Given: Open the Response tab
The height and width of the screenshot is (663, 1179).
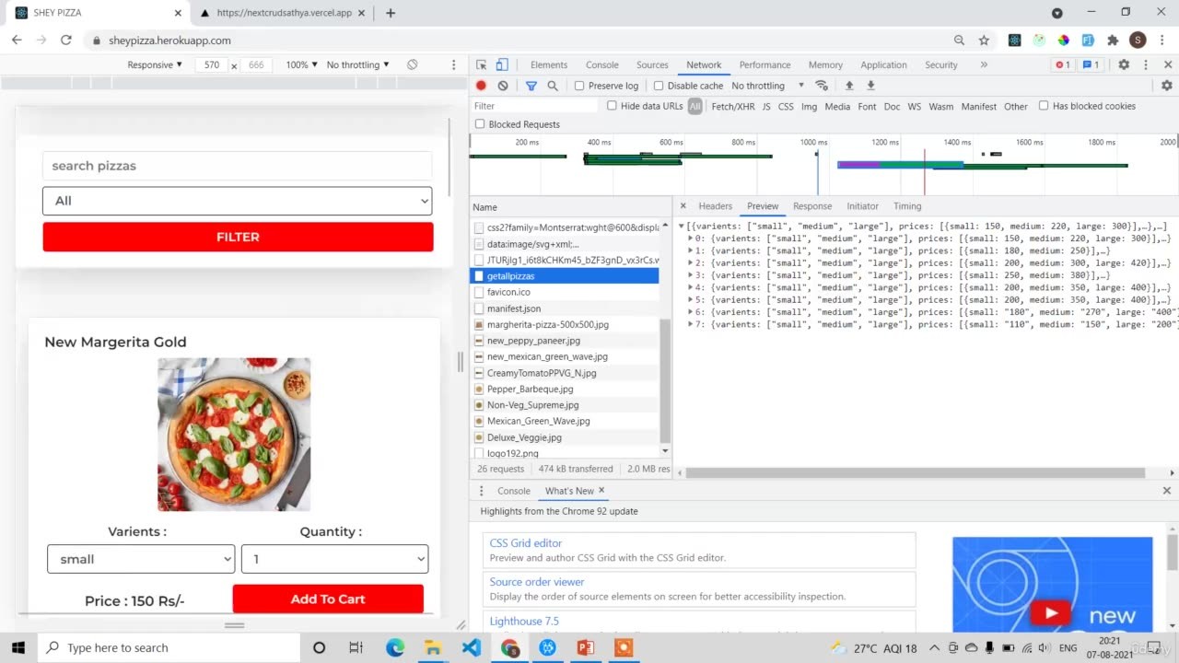Looking at the screenshot, I should pos(812,205).
